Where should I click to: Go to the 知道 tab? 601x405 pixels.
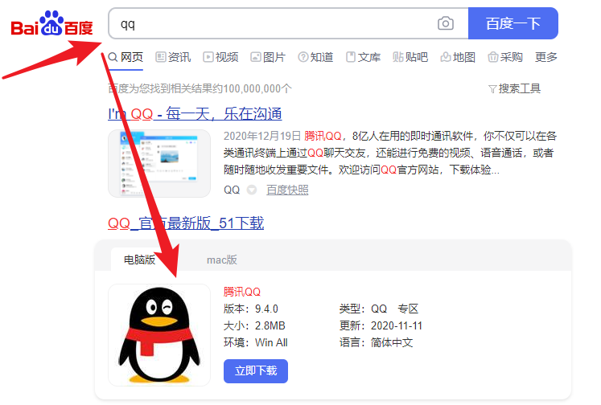[315, 57]
